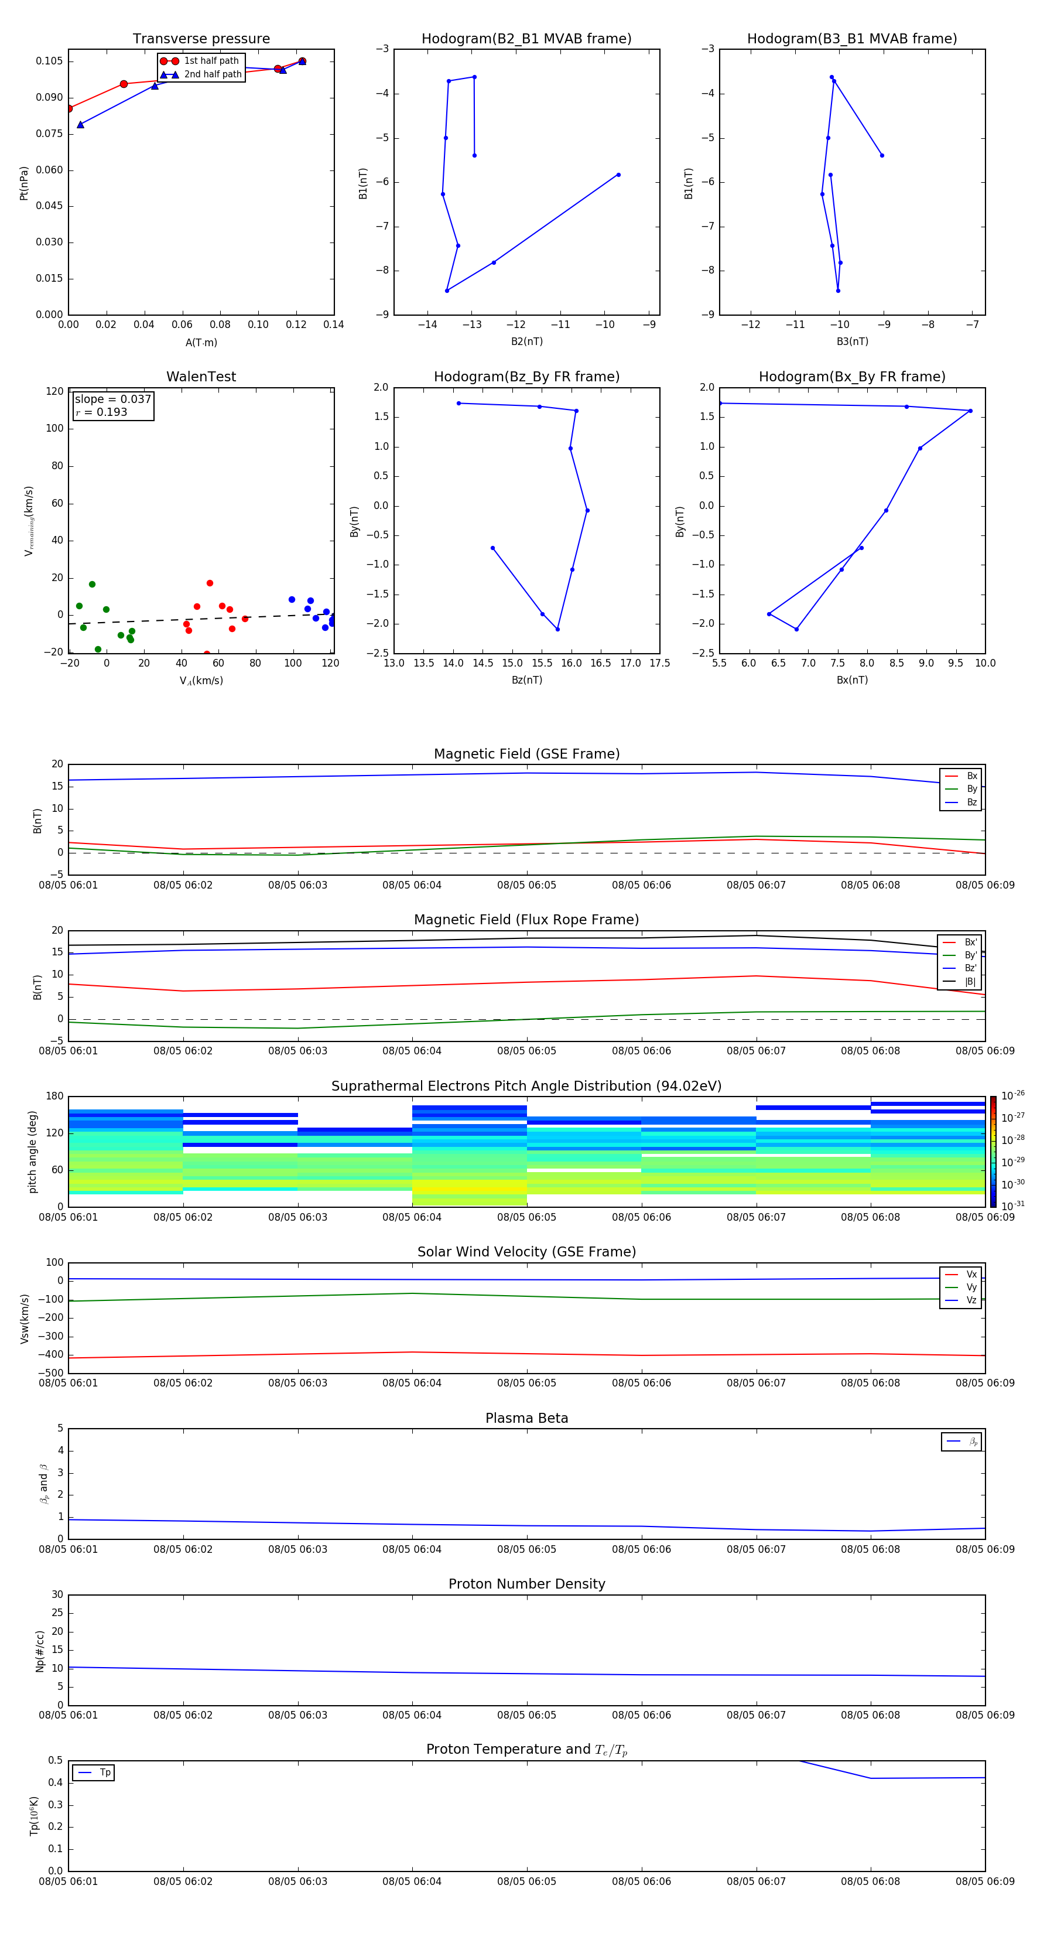The image size is (1054, 1933).
Task: Click the 'Tp' legend in the temperature panel
Action: click(x=93, y=1773)
